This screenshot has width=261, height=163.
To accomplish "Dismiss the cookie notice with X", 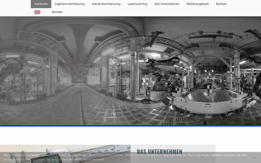I will pos(254,157).
